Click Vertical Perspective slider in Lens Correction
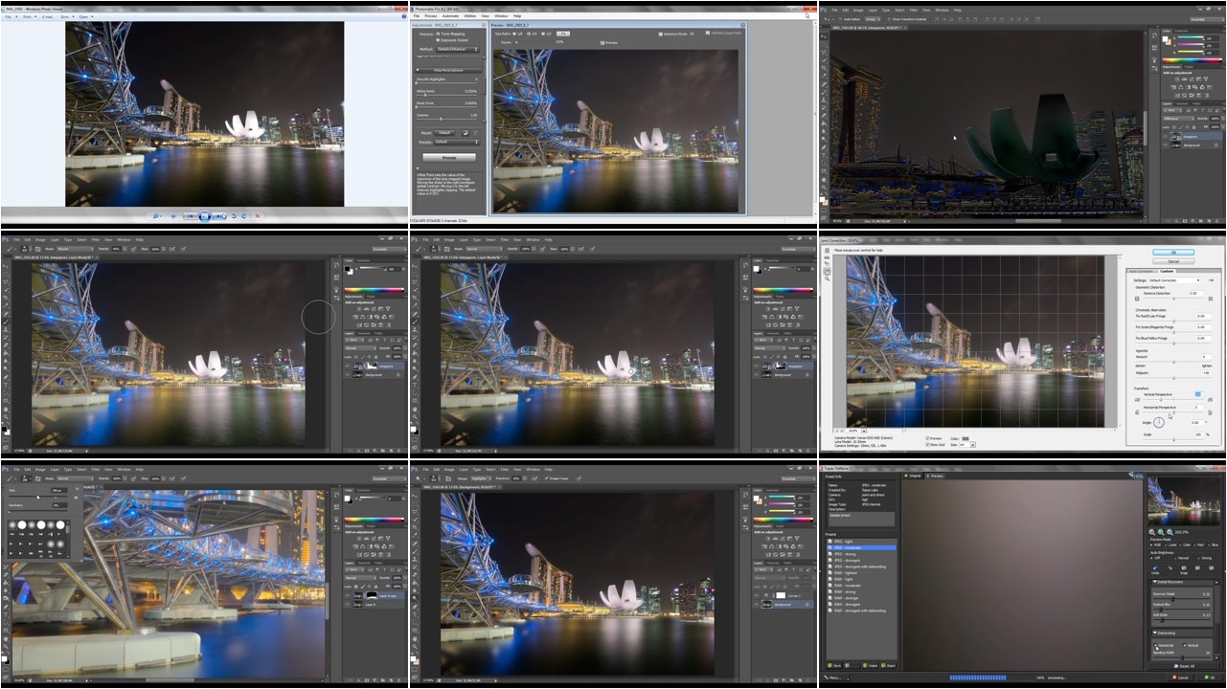This screenshot has width=1227, height=689. tap(1173, 400)
